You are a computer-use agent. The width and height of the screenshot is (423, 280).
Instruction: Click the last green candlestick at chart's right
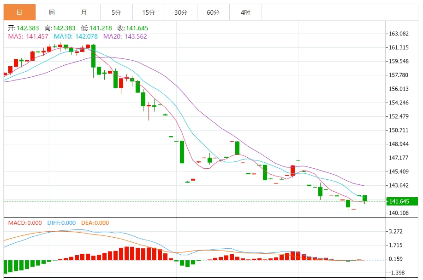(365, 199)
